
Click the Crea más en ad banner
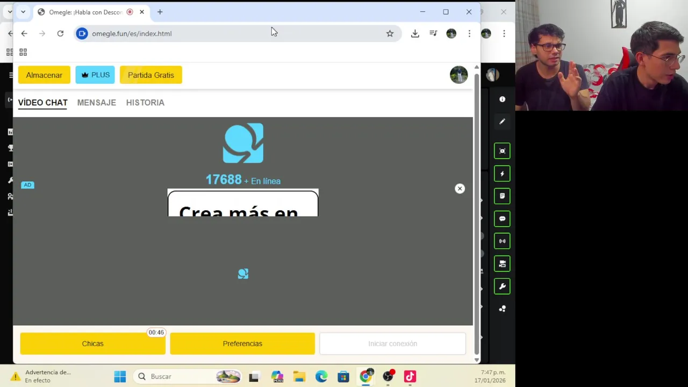click(243, 203)
